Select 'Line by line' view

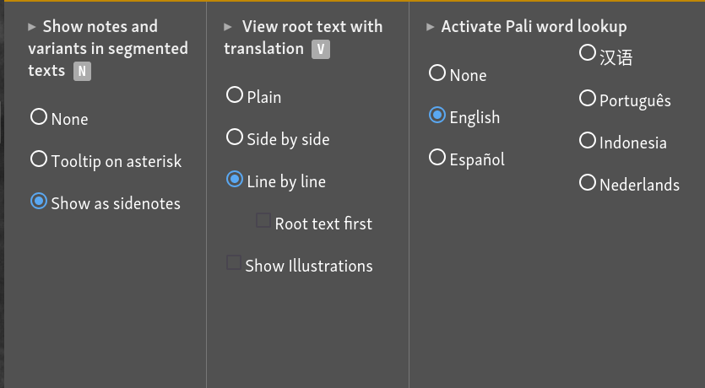[235, 180]
